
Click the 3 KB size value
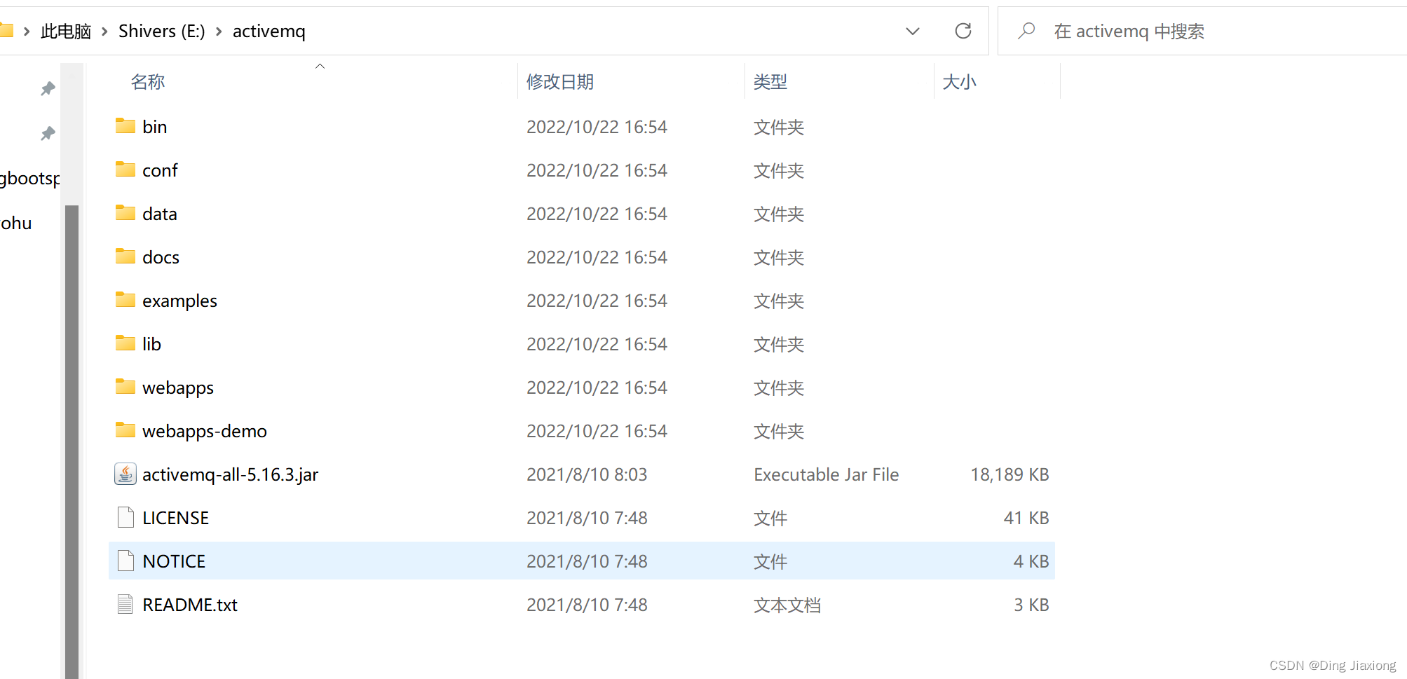click(x=1031, y=605)
